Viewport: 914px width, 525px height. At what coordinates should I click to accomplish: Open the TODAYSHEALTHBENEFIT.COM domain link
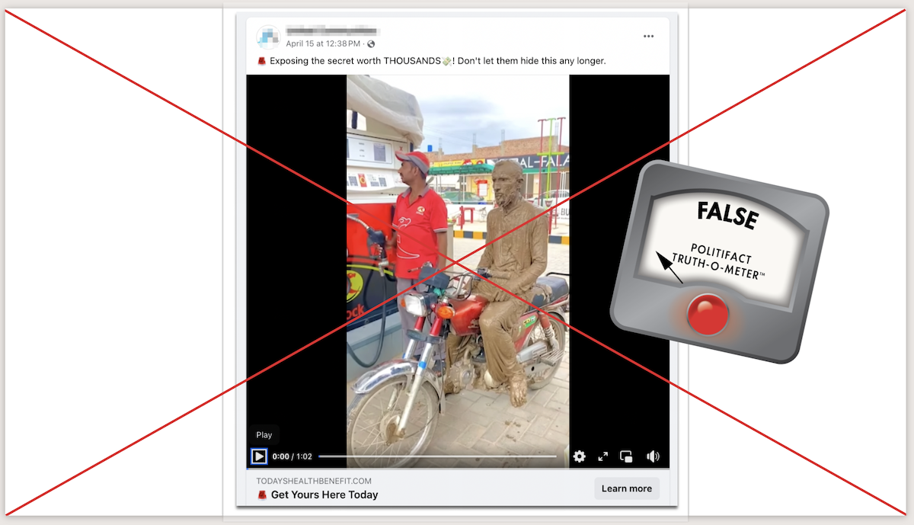[314, 481]
